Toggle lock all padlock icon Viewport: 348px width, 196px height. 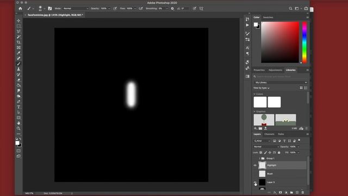tap(279, 152)
